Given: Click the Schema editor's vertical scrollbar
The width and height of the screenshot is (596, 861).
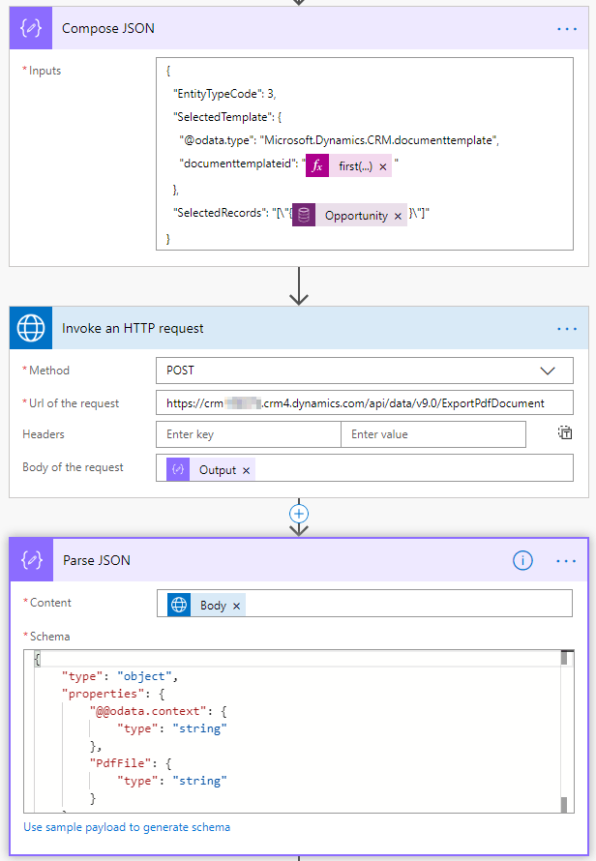Looking at the screenshot, I should click(566, 731).
